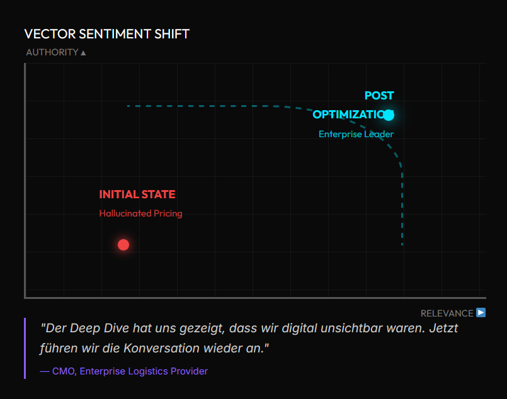This screenshot has height=399, width=507.
Task: Click the red Initial State data point
Action: pos(123,245)
